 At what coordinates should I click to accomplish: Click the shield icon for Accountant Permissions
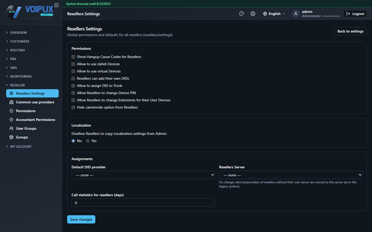[x=11, y=120]
